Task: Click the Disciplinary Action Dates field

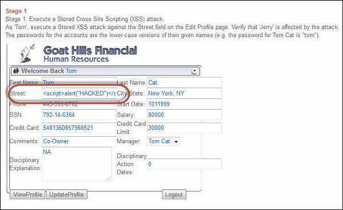Action: coord(184,164)
